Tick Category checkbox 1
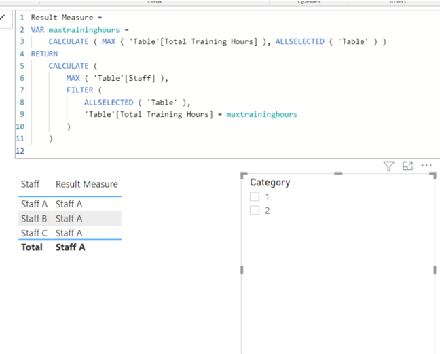This screenshot has height=354, width=440. click(255, 196)
